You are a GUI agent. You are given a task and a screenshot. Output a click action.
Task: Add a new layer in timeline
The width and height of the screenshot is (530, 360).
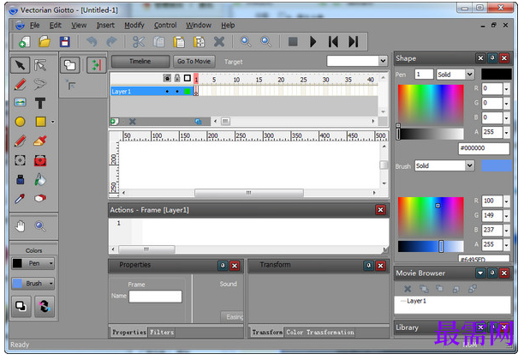[114, 122]
